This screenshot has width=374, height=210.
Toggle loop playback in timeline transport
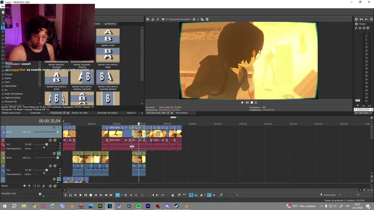(x=70, y=195)
